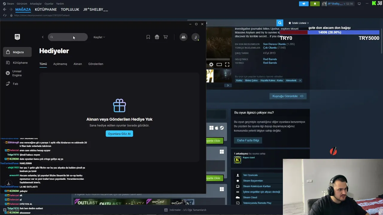The image size is (383, 215).
Task: Toggle fullscreen on trailer player
Action: tap(227, 64)
